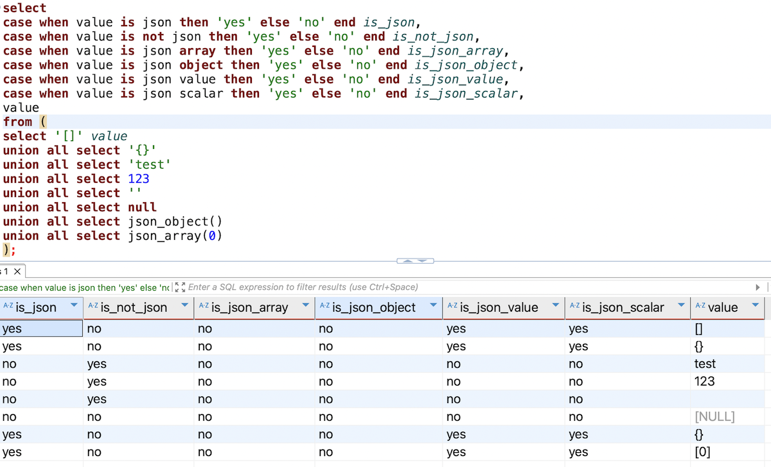Click the A-Z type icon of value column
771x467 pixels.
(700, 307)
